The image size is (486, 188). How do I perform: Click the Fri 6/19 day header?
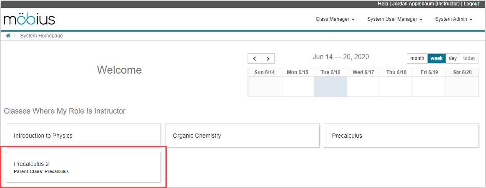(429, 72)
